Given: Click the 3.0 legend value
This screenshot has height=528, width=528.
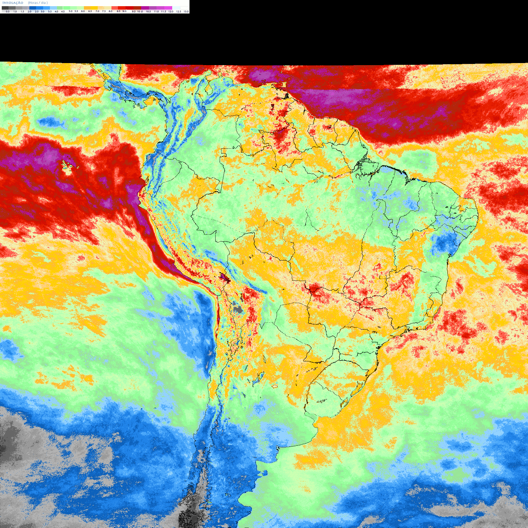Looking at the screenshot, I should (43, 11).
